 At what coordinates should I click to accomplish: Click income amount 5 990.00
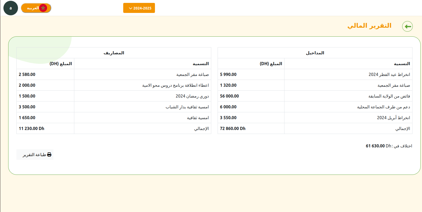point(228,74)
